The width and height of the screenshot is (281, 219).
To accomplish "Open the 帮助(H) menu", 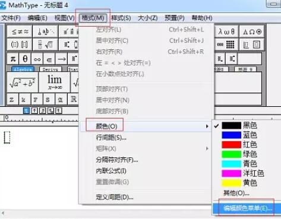I will (x=202, y=18).
